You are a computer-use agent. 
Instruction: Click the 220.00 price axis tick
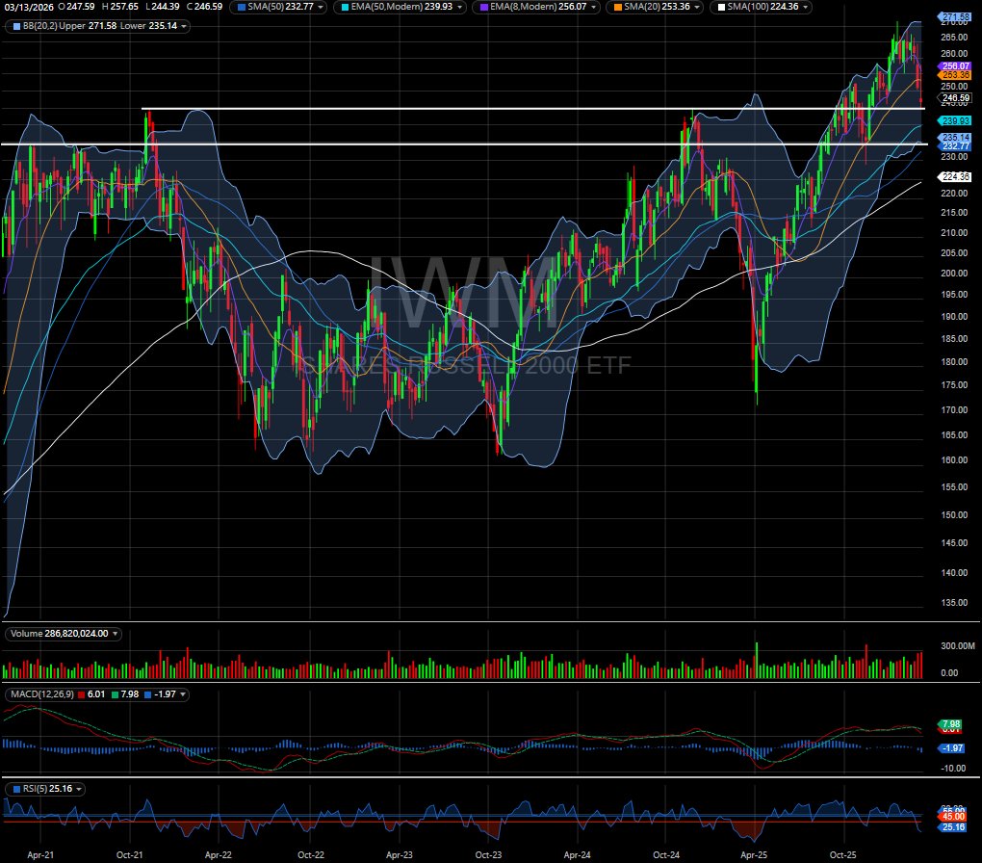[954, 193]
